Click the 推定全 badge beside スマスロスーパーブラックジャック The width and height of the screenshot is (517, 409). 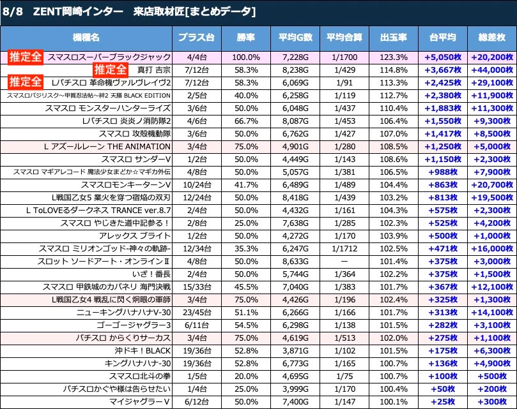26,57
